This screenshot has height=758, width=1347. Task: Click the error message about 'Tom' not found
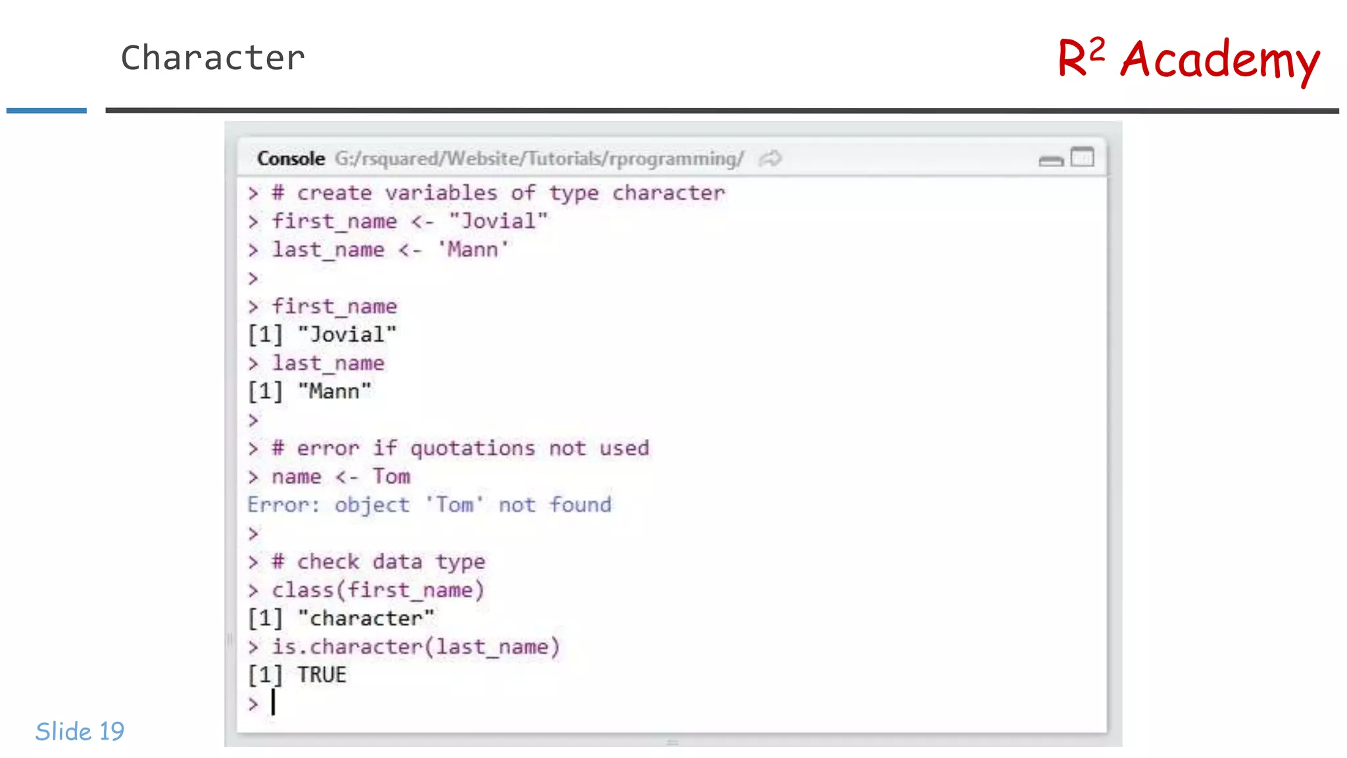click(429, 505)
